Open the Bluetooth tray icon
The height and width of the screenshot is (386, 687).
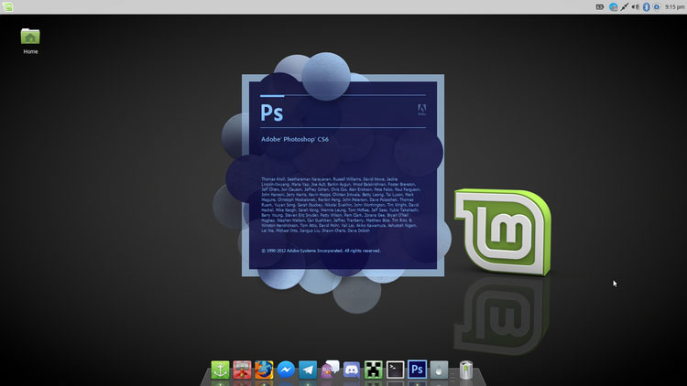pyautogui.click(x=647, y=7)
